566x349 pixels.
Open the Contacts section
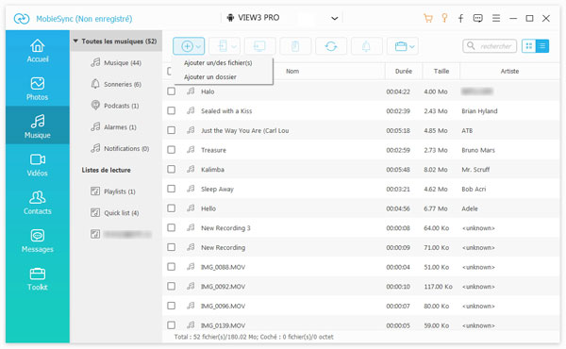[38, 203]
